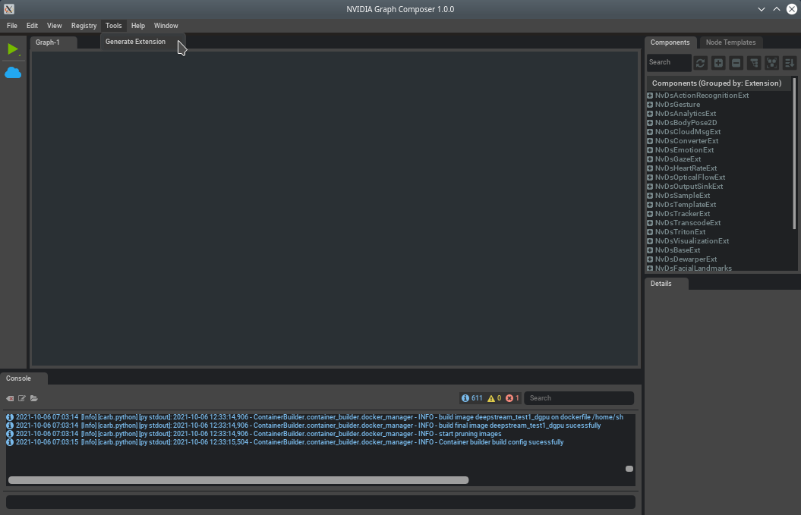This screenshot has width=801, height=515.
Task: Click the Components search field
Action: coord(668,62)
